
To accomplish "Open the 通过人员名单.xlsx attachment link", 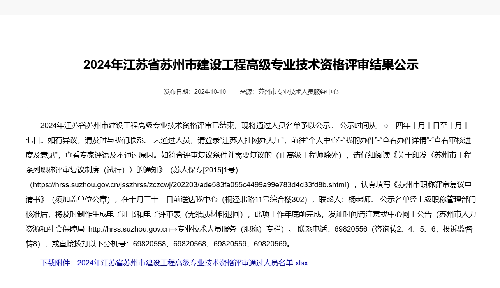I will click(x=192, y=263).
